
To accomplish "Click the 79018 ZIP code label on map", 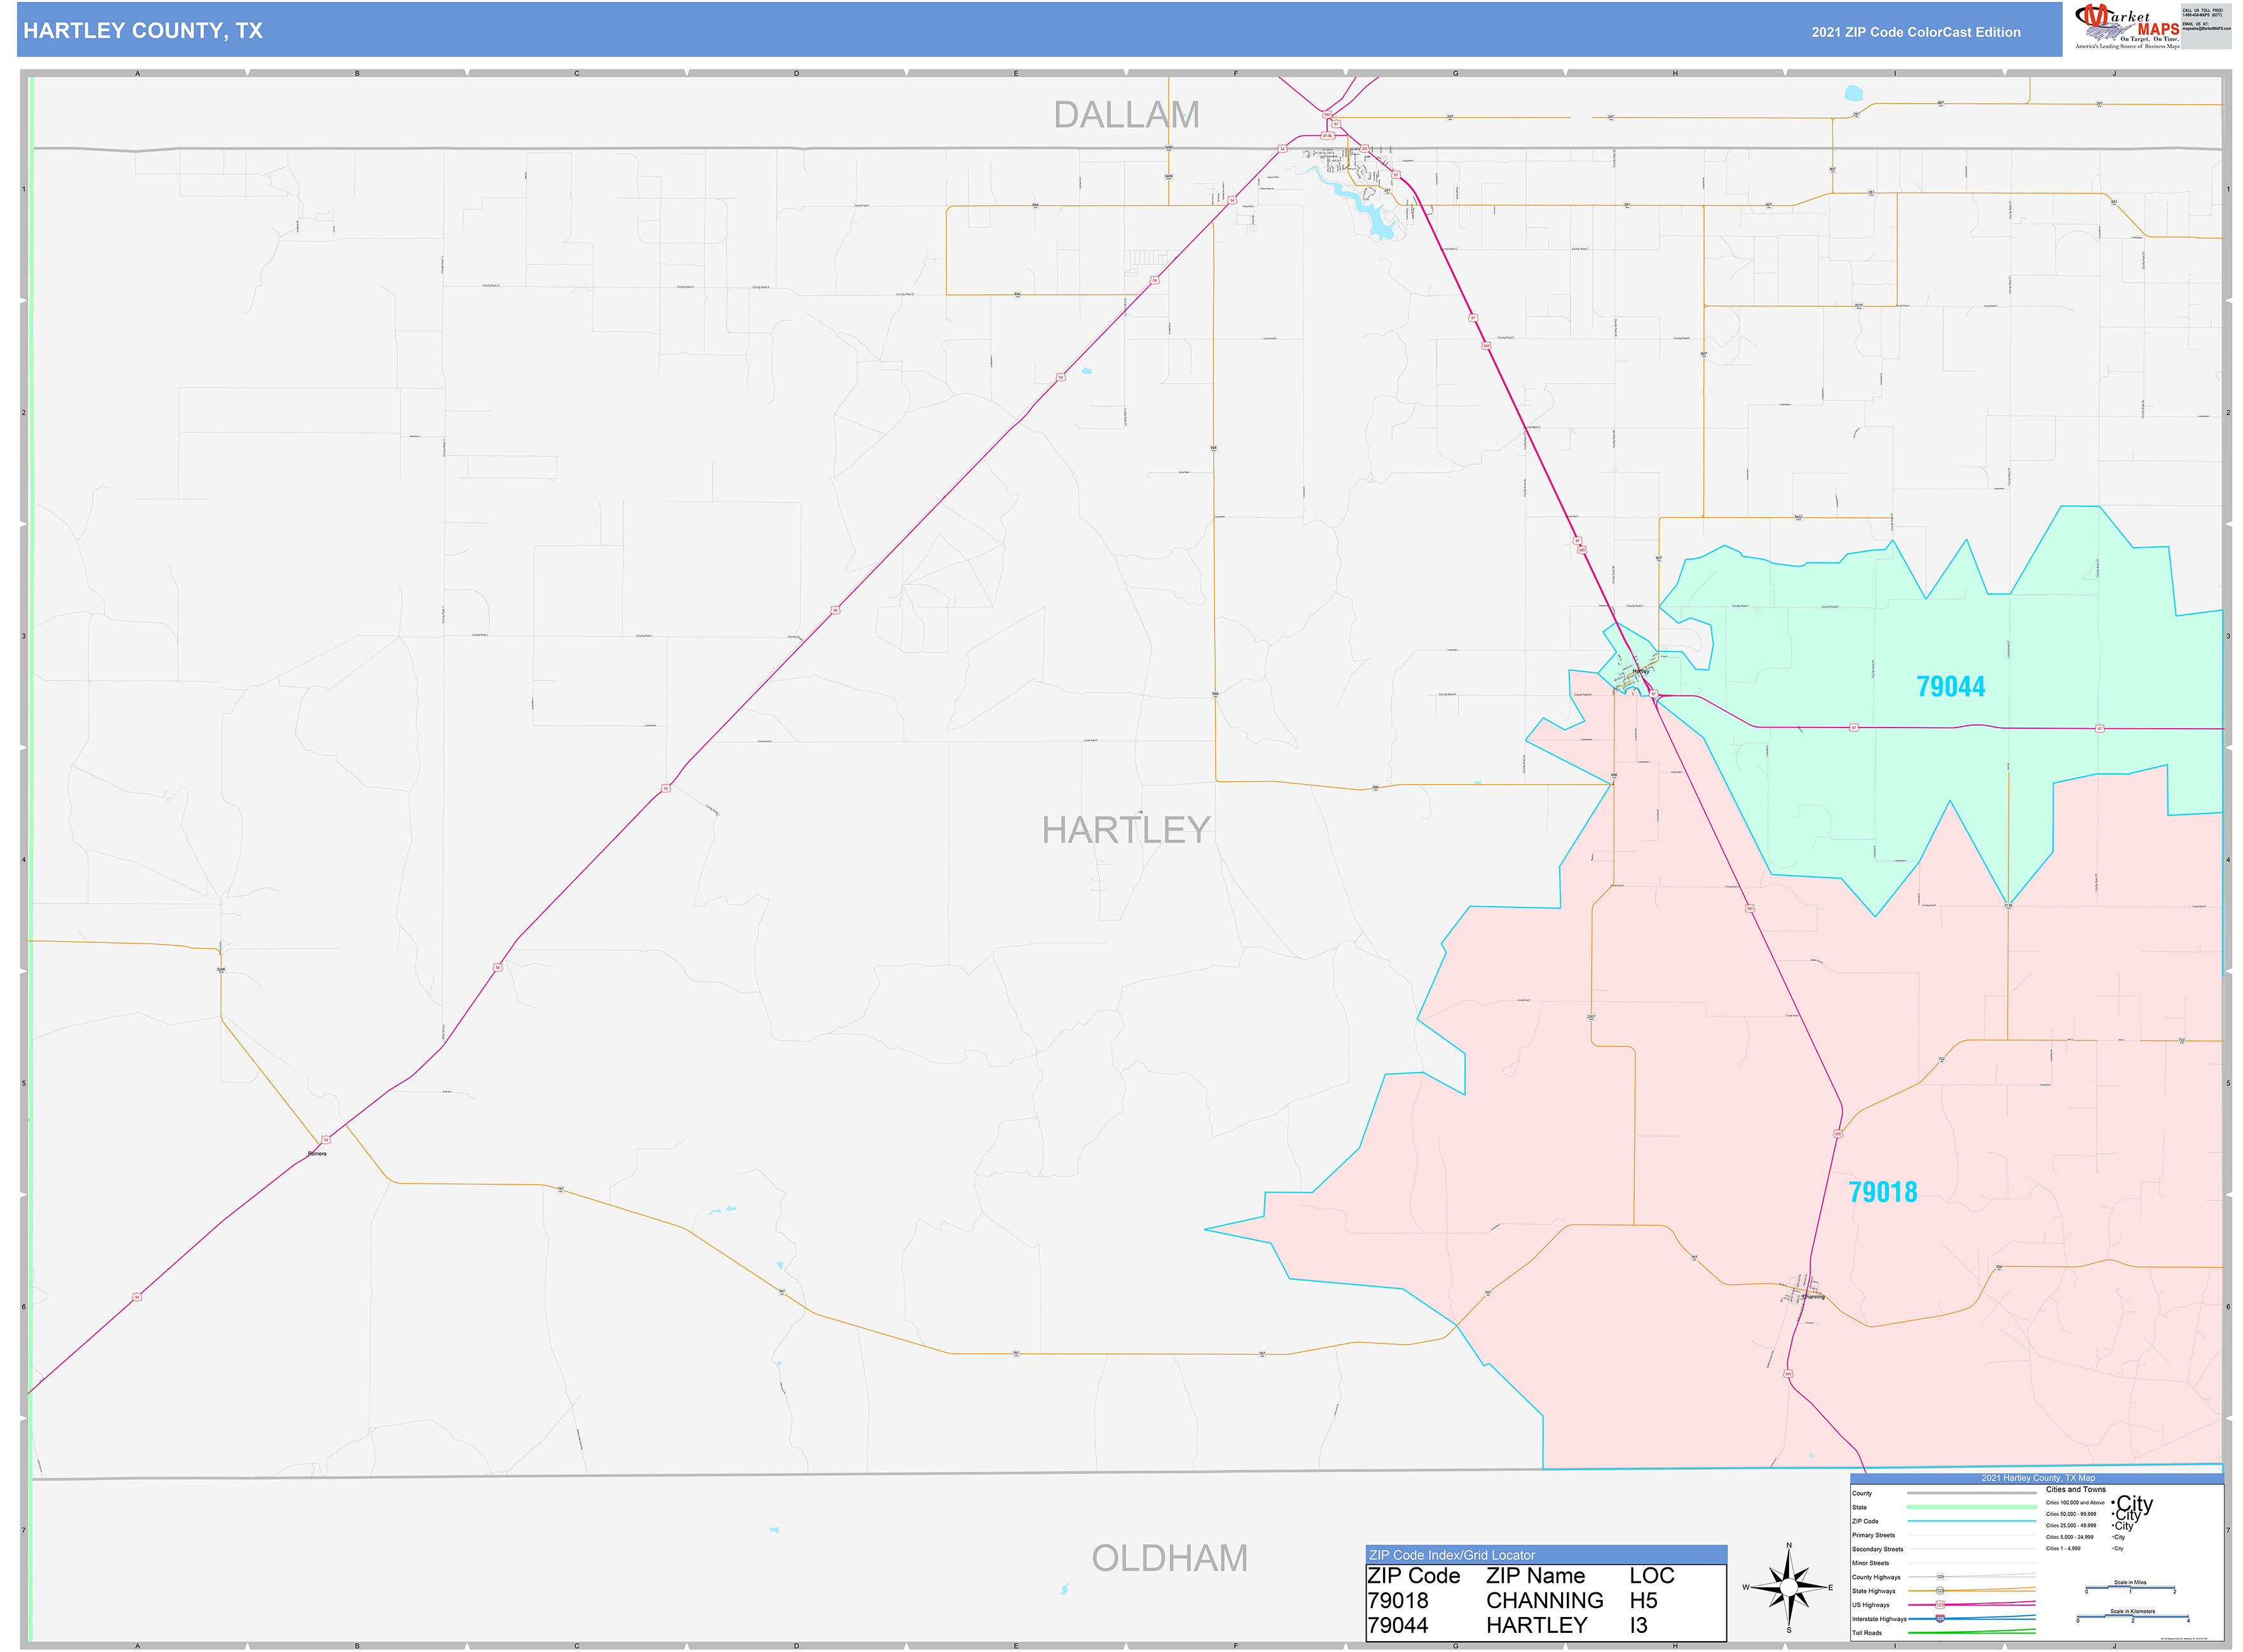I will (x=1882, y=1192).
